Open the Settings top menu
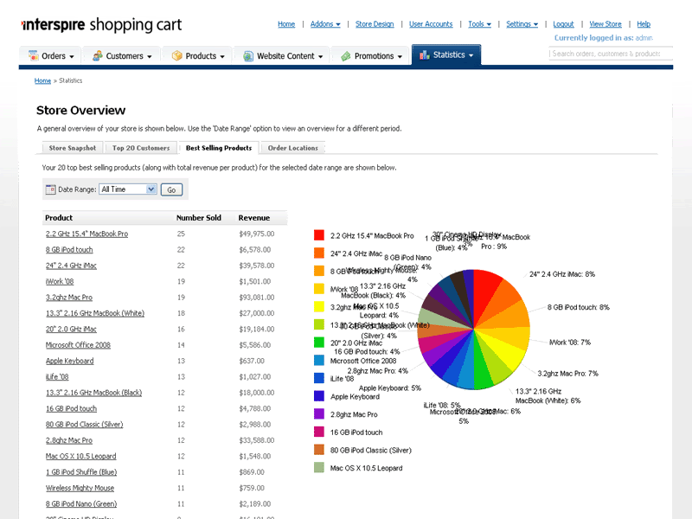The width and height of the screenshot is (692, 519). click(x=522, y=24)
